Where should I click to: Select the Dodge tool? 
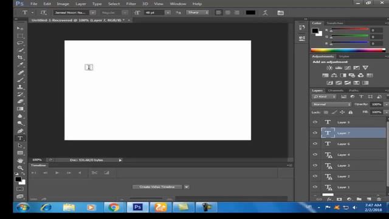[x=20, y=123]
